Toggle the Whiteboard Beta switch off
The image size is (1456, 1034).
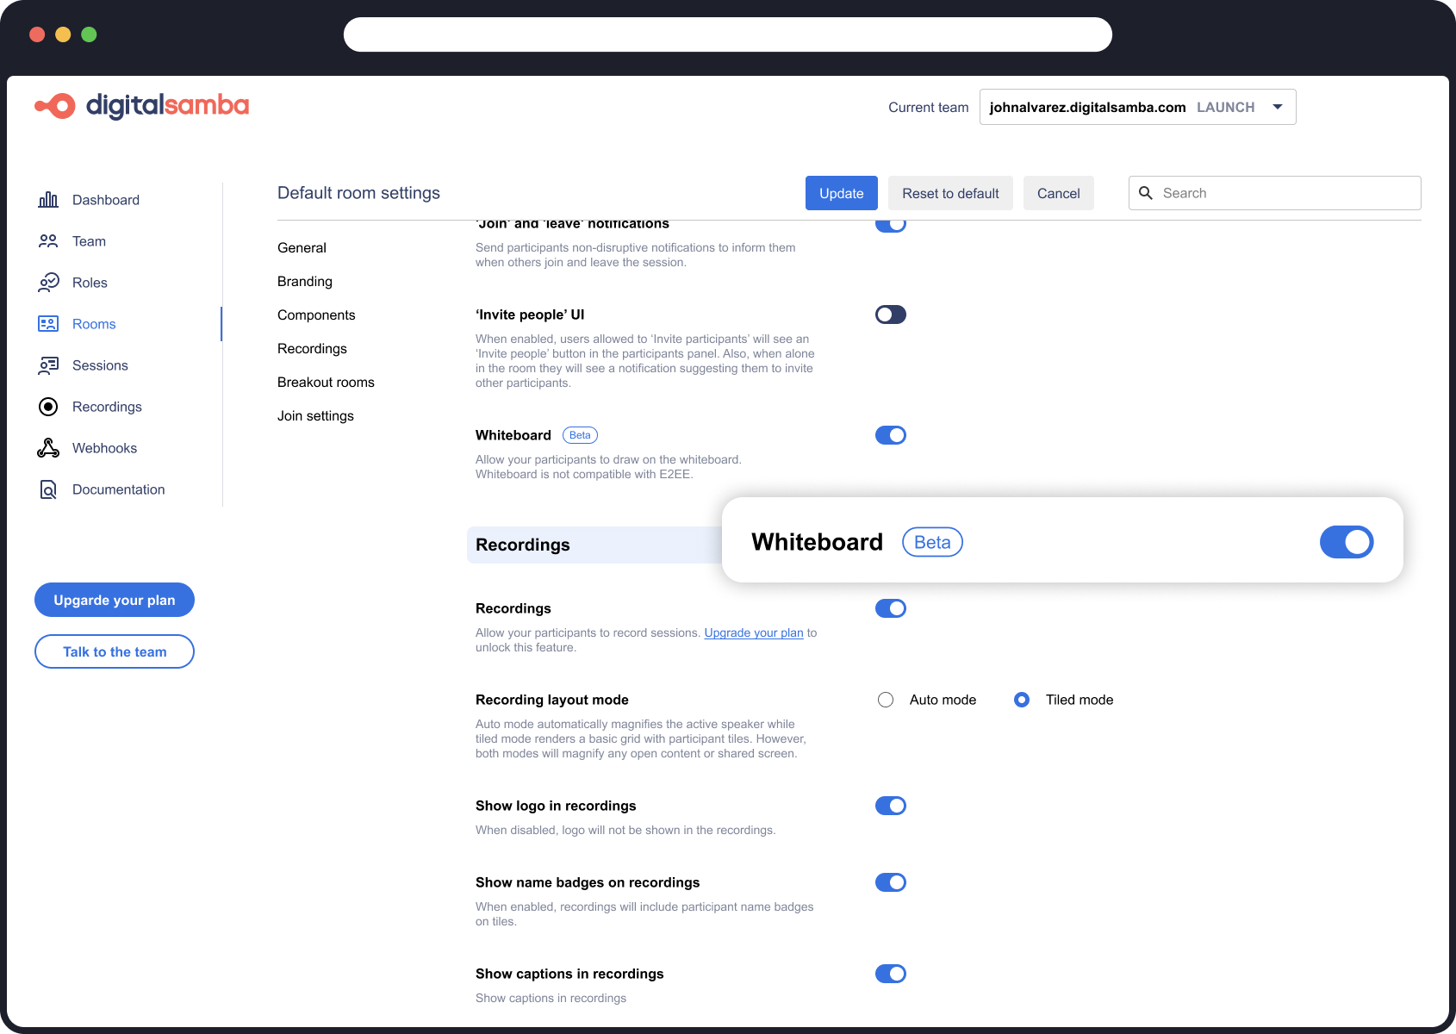click(x=1346, y=542)
